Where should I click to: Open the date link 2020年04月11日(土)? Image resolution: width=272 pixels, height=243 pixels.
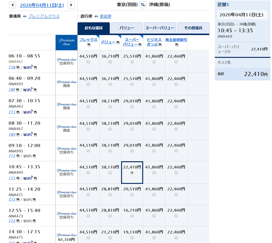pos(42,5)
